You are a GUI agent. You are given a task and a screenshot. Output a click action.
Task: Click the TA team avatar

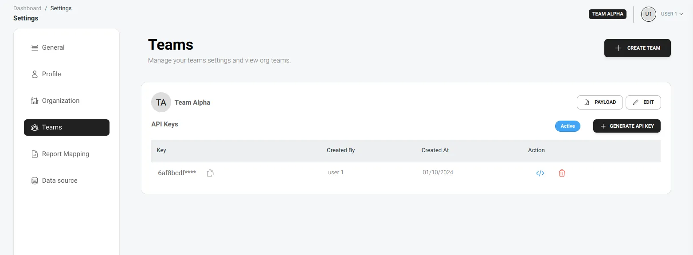click(161, 102)
